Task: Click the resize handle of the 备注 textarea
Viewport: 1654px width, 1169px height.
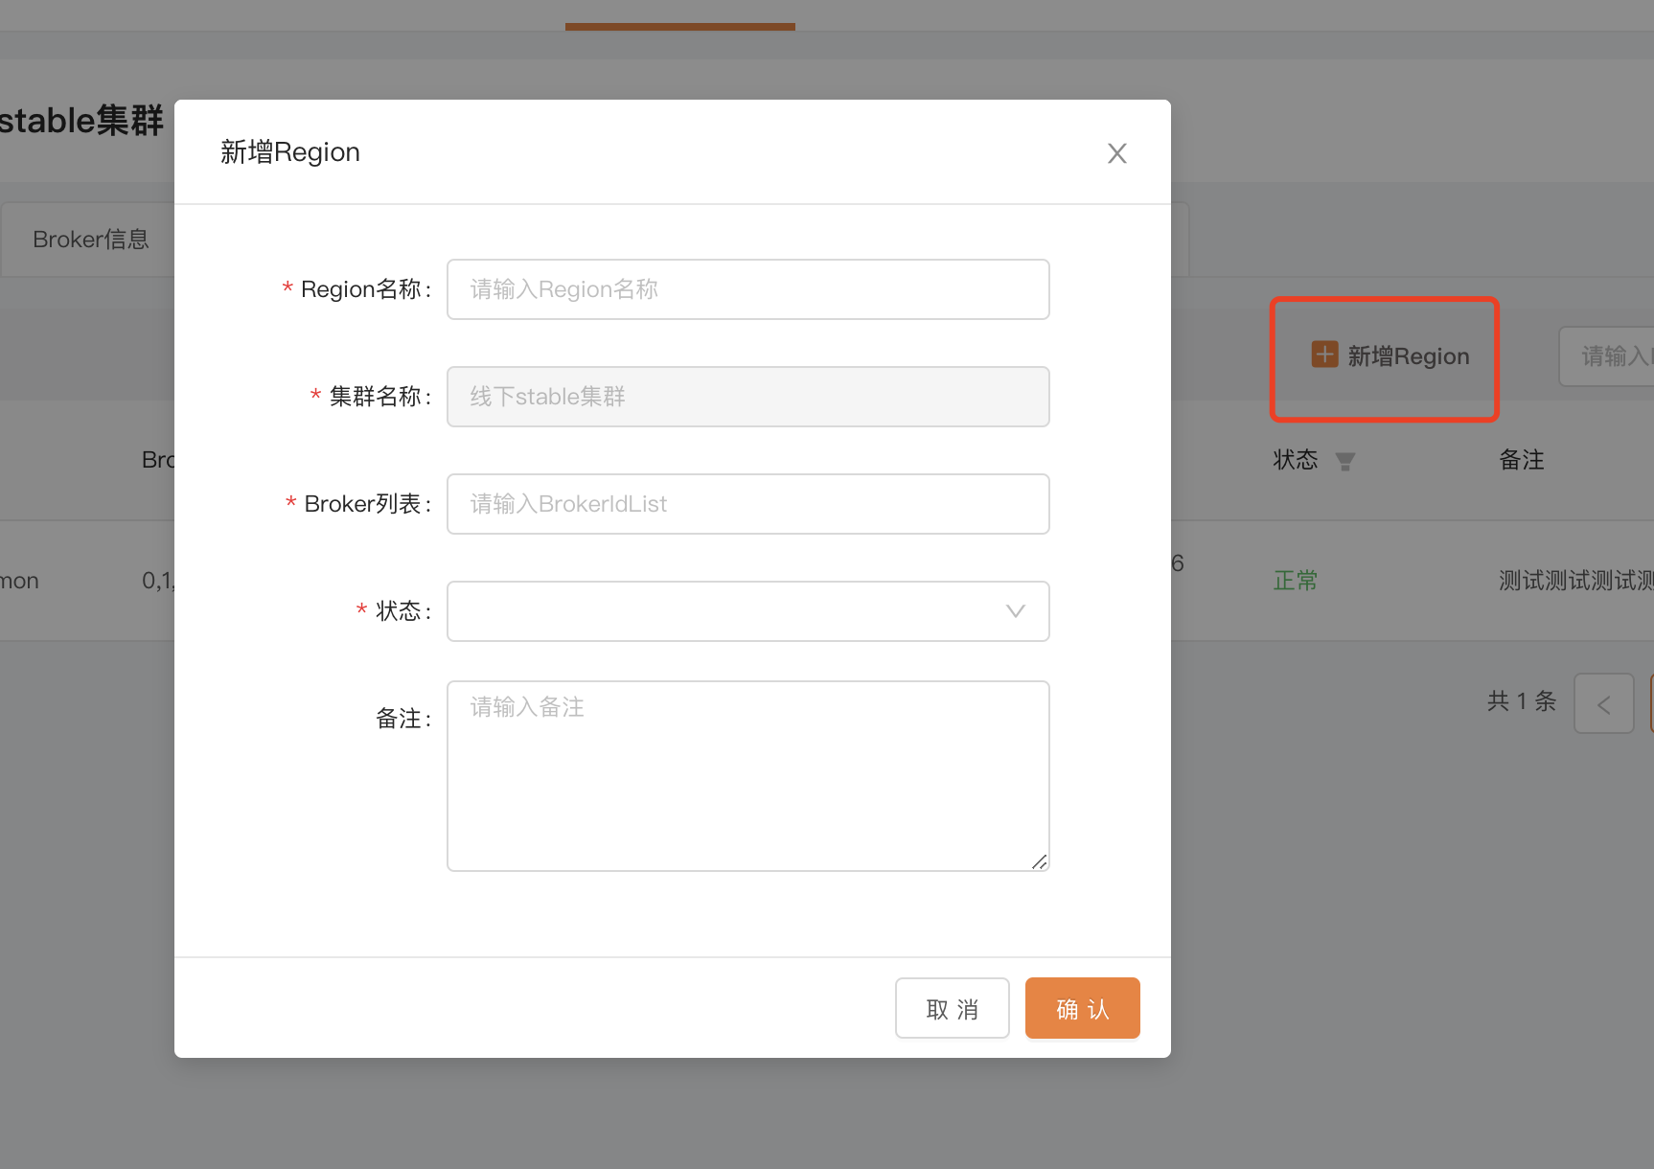Action: [x=1039, y=861]
